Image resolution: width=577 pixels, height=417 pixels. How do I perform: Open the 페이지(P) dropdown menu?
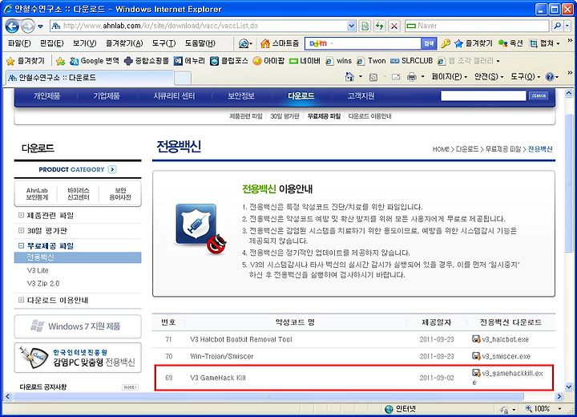point(449,77)
